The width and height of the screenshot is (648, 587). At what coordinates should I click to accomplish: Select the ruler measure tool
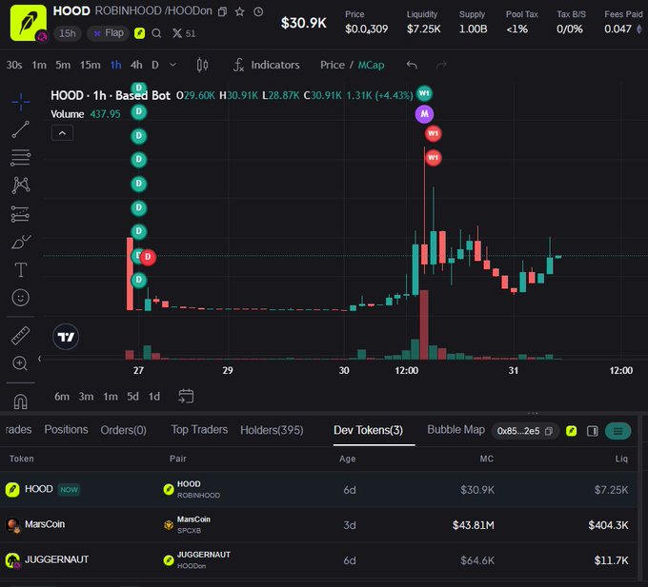click(21, 336)
